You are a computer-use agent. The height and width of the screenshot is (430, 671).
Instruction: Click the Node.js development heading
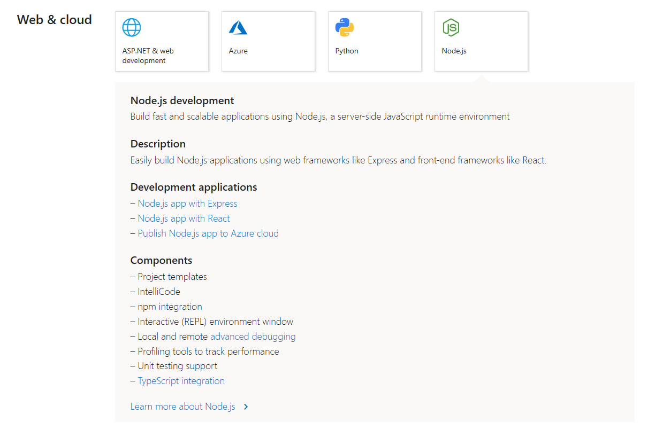click(x=182, y=100)
